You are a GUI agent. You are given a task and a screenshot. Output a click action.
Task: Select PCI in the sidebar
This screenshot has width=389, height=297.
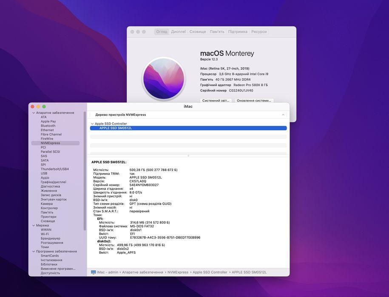tap(43, 147)
